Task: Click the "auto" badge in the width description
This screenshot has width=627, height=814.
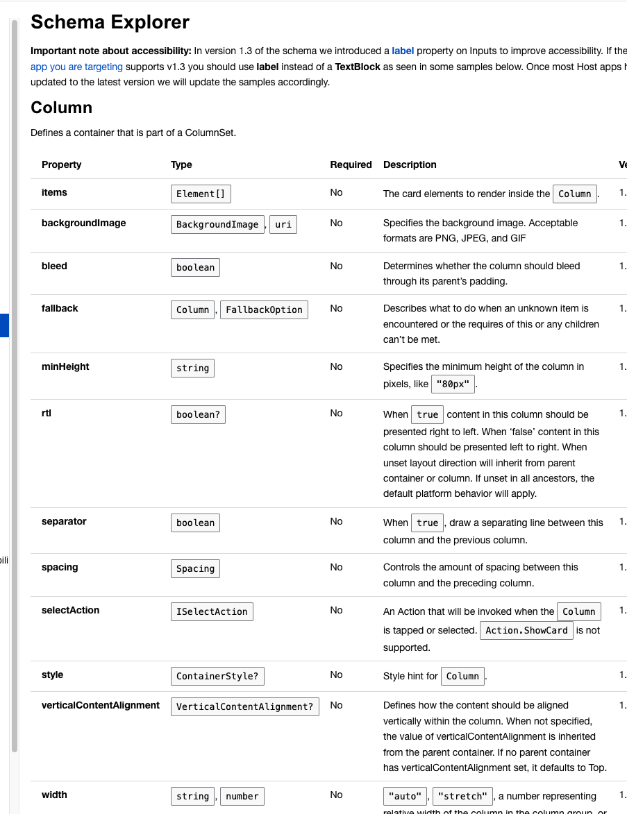Action: (x=405, y=796)
